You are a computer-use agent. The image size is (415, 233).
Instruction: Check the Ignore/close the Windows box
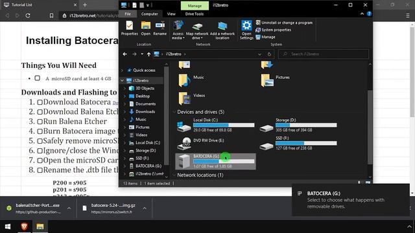[x=40, y=151]
